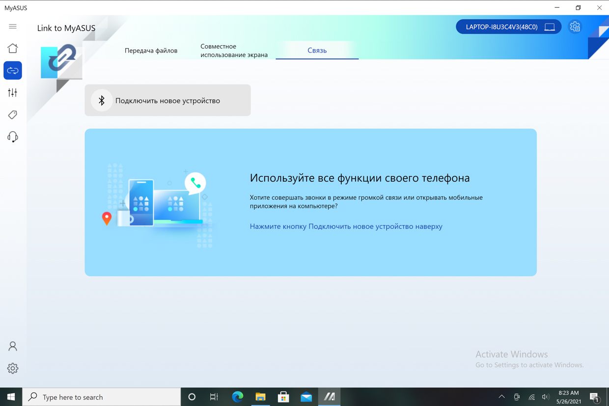609x406 pixels.
Task: Select the Link to MyASUS sidebar icon
Action: [x=13, y=71]
